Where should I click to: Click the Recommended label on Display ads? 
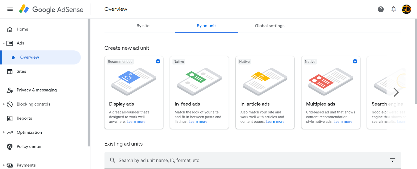[120, 62]
